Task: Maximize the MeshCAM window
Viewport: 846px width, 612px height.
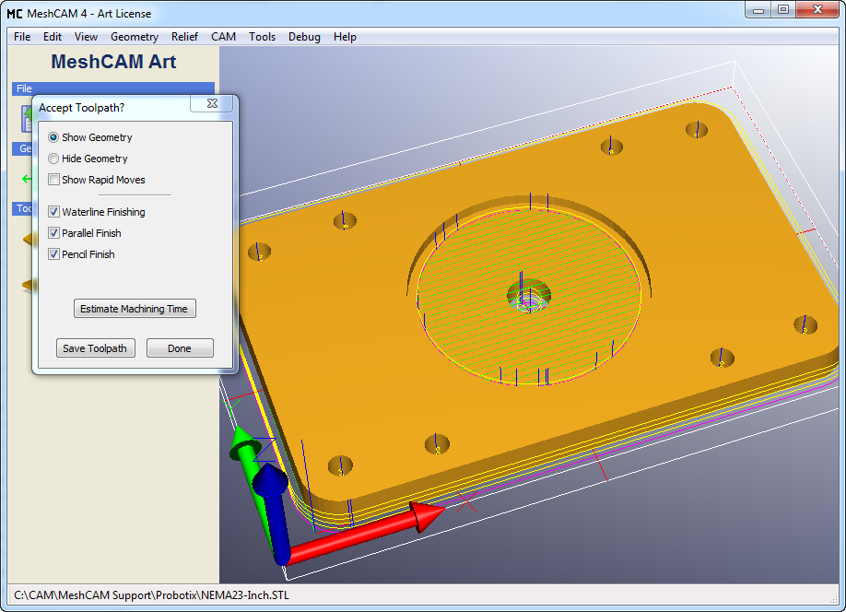Action: click(783, 10)
